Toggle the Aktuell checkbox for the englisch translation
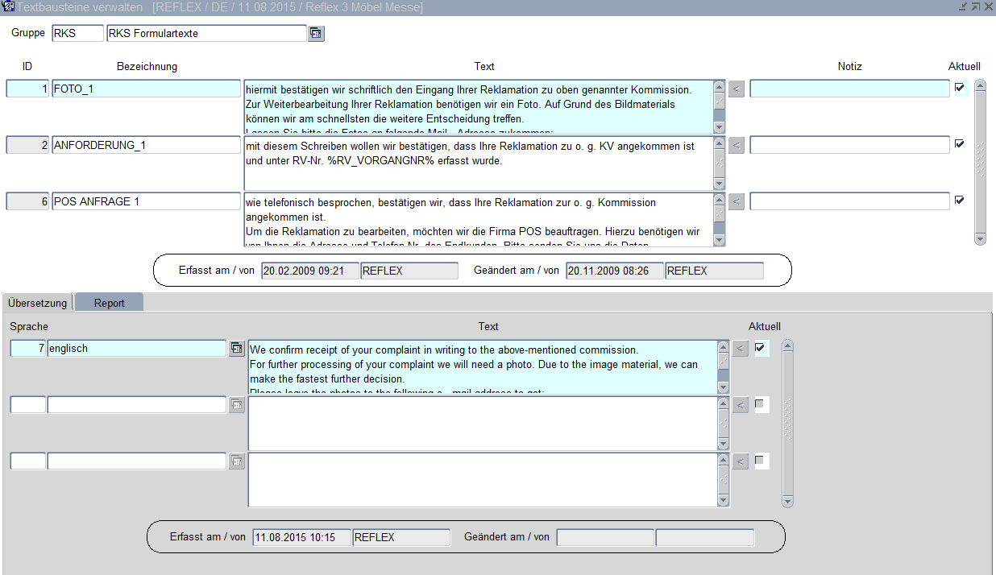The image size is (996, 575). 760,348
